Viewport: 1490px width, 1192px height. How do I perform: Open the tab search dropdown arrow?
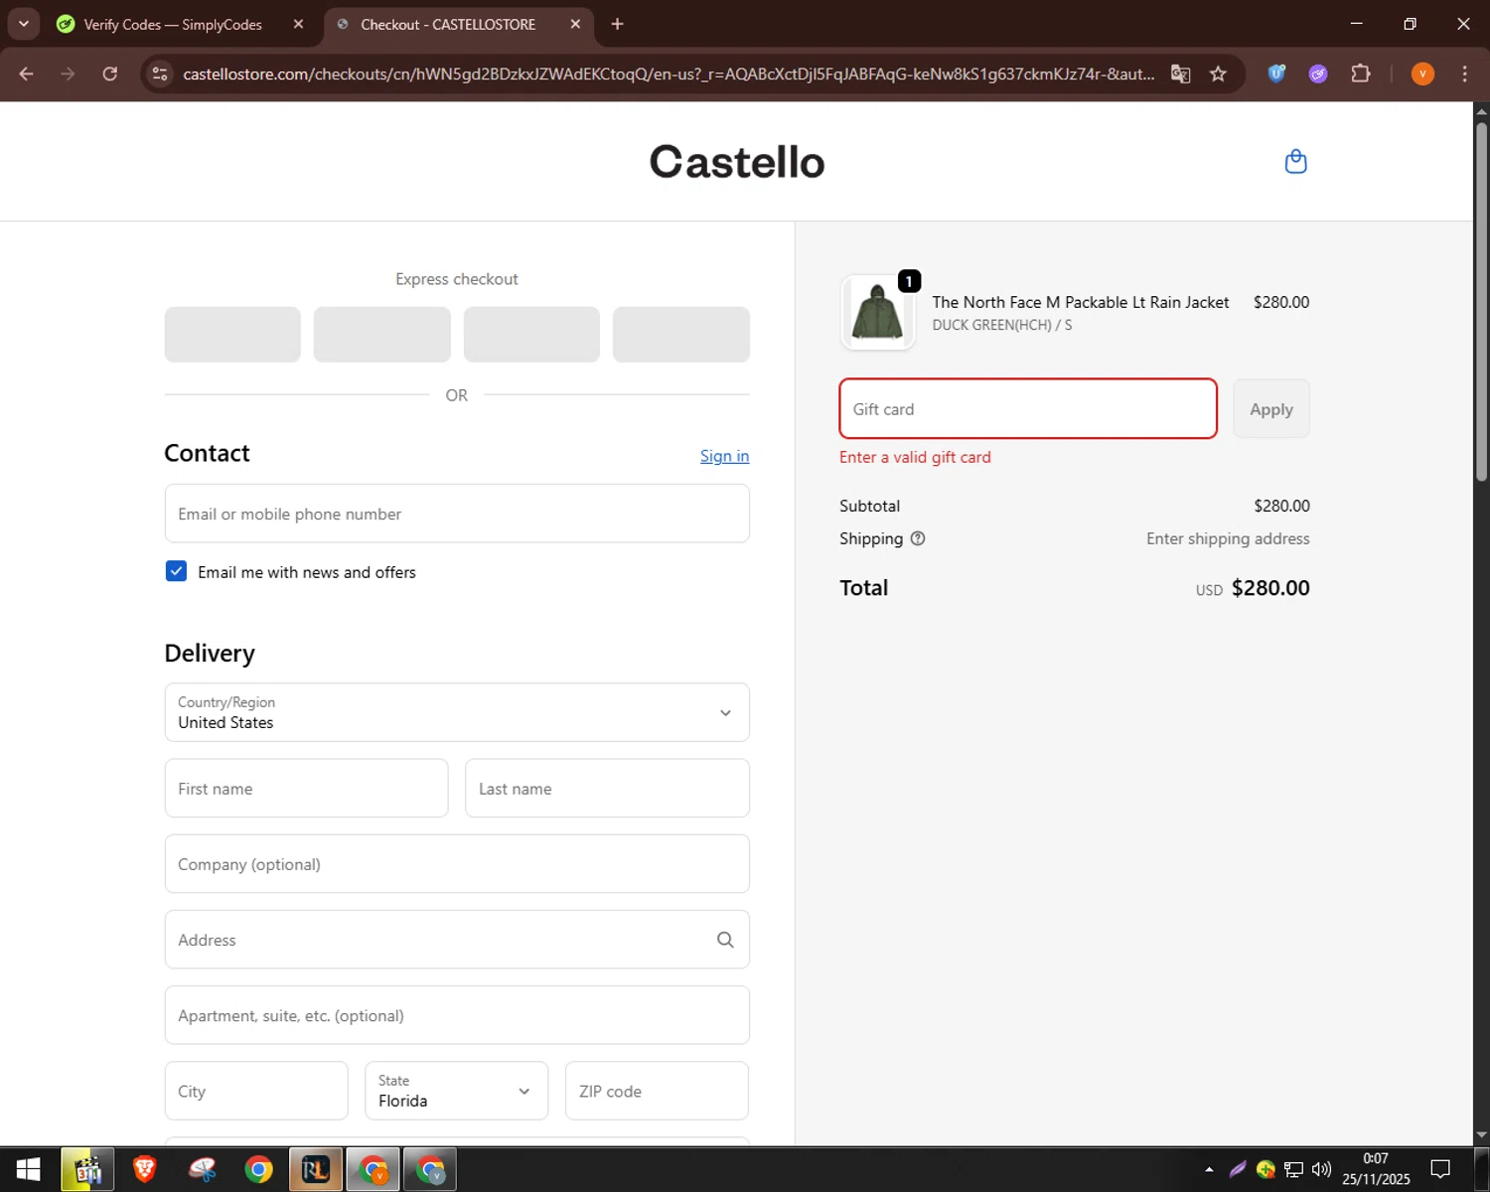click(x=23, y=24)
